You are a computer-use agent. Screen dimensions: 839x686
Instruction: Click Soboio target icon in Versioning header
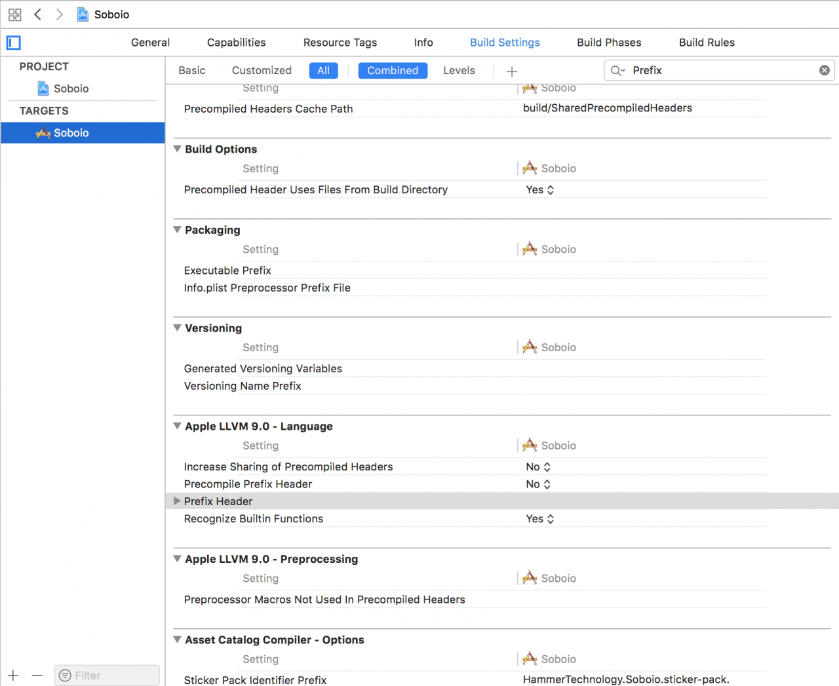click(530, 347)
